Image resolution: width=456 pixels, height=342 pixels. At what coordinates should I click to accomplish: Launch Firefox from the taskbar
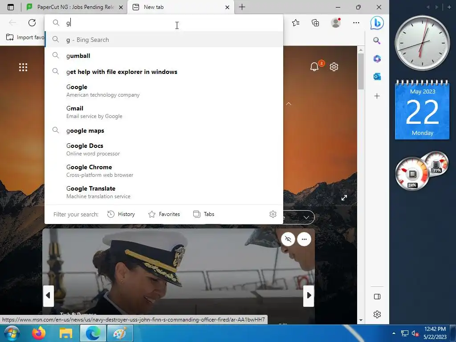[39, 333]
